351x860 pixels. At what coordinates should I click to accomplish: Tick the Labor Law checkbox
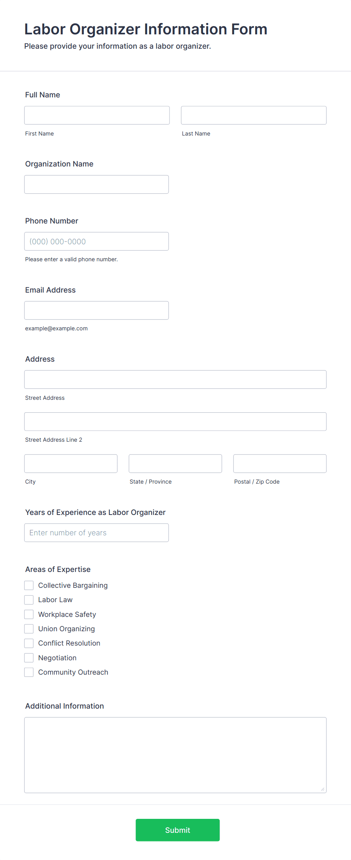29,600
